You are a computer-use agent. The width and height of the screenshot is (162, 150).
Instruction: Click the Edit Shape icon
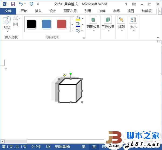16,18
